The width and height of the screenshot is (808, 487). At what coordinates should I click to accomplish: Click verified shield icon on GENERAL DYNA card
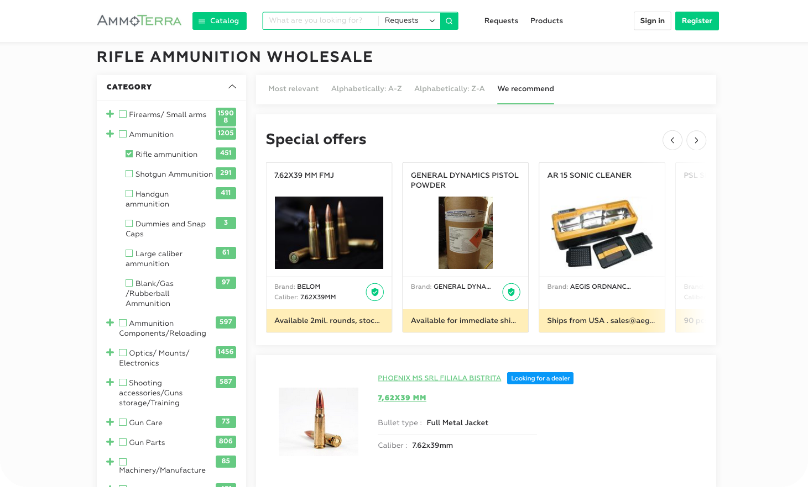[x=512, y=292]
